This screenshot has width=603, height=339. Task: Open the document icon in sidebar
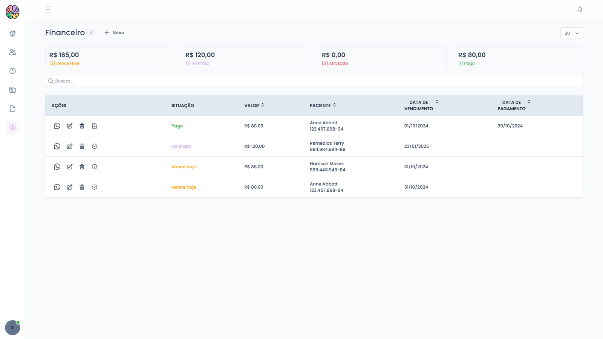[12, 109]
